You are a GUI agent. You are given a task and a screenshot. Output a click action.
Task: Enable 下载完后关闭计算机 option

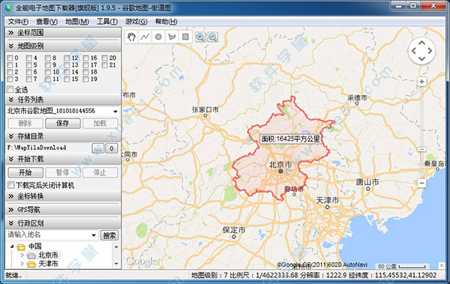coord(11,185)
